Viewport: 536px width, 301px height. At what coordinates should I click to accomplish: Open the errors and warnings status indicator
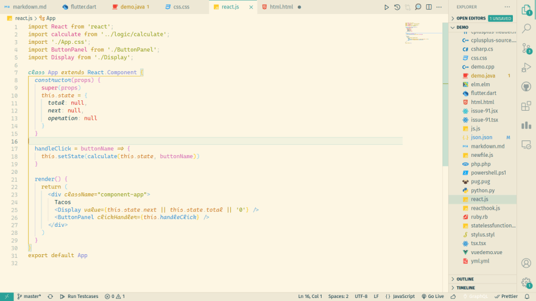(115, 296)
